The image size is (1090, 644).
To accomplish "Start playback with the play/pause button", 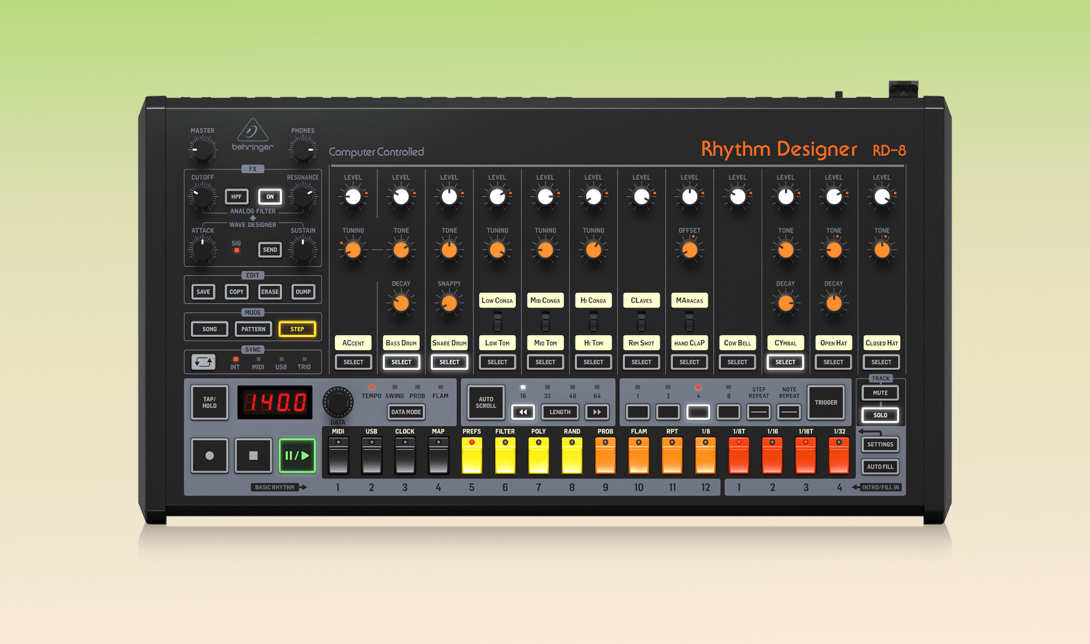I will [x=297, y=455].
